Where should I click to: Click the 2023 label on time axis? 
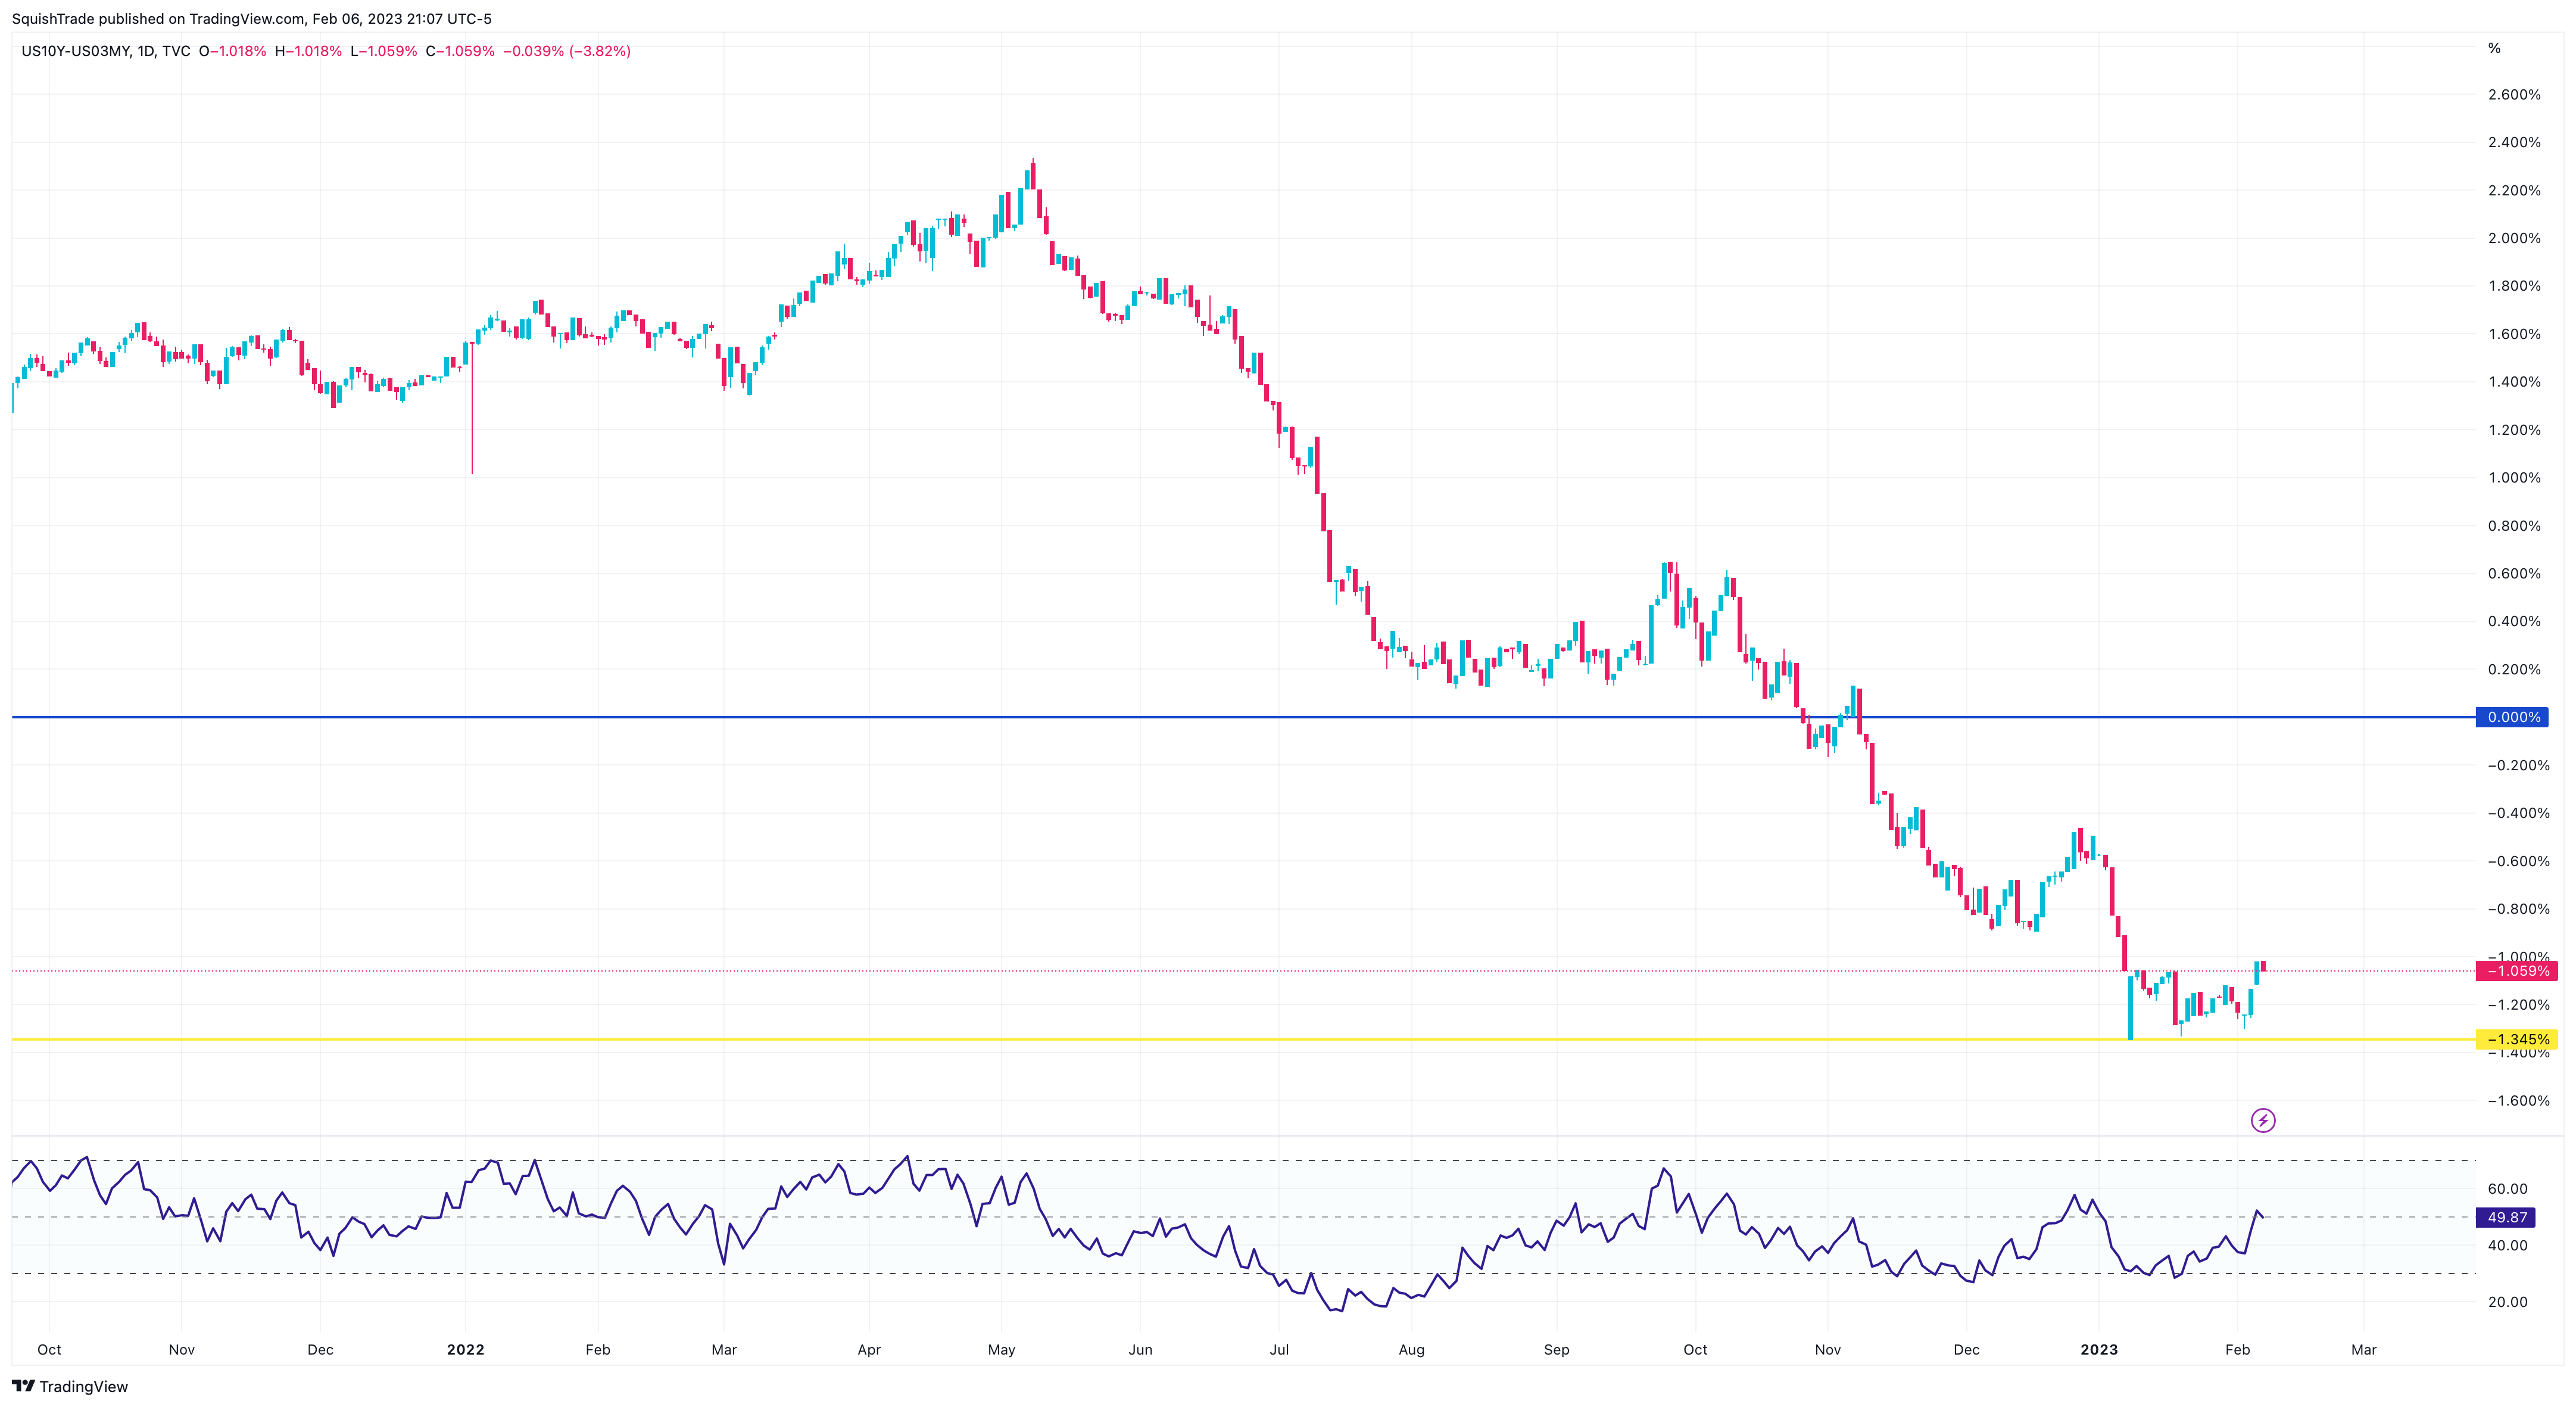[x=2098, y=1349]
